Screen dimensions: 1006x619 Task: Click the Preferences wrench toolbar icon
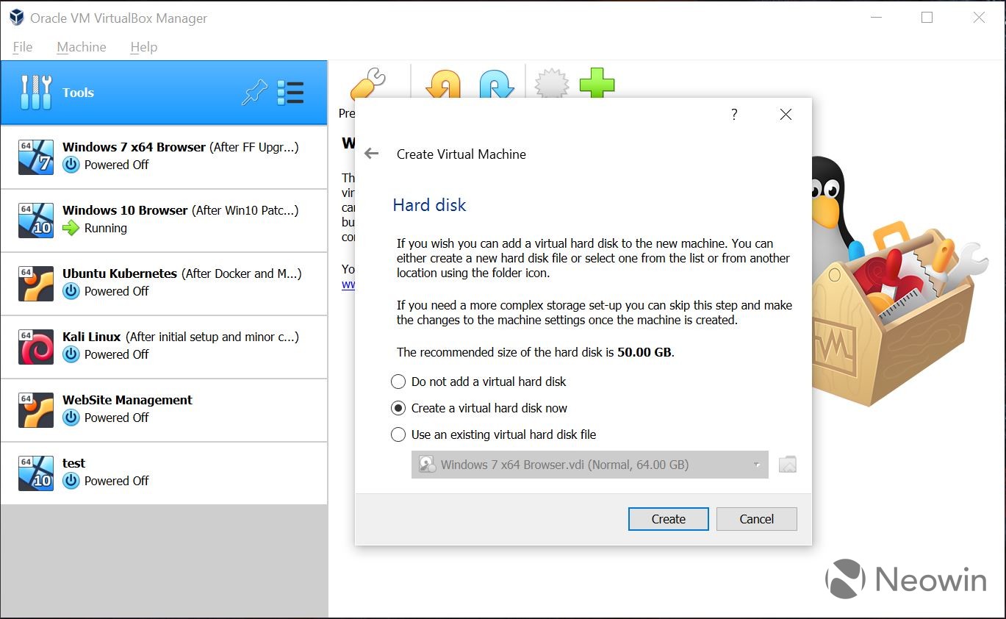point(367,82)
